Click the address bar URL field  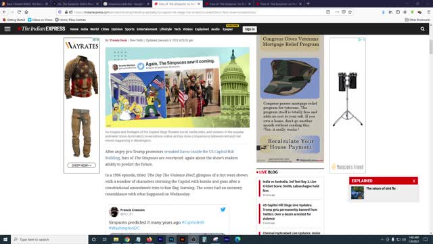(x=199, y=12)
